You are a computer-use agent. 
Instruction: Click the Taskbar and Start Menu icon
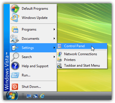pos(60,66)
